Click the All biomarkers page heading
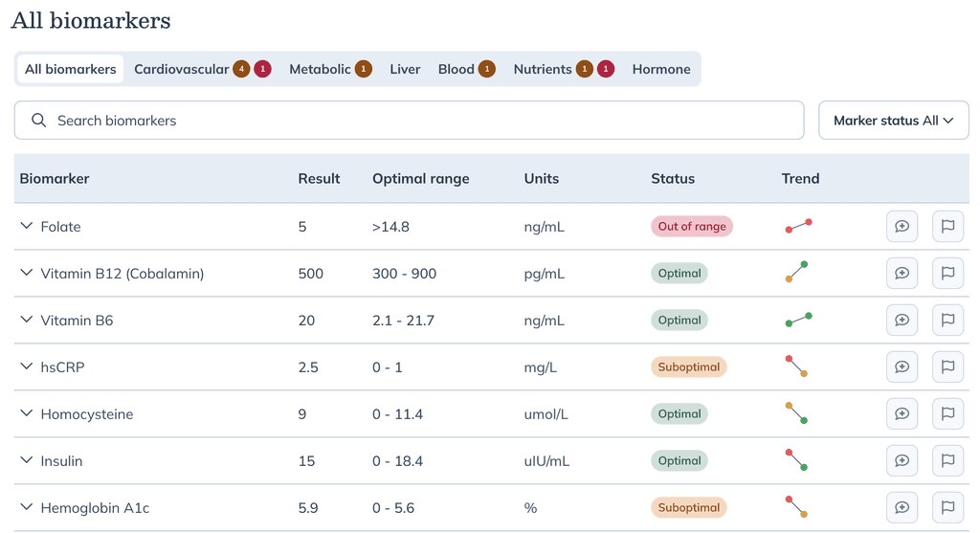 (91, 20)
